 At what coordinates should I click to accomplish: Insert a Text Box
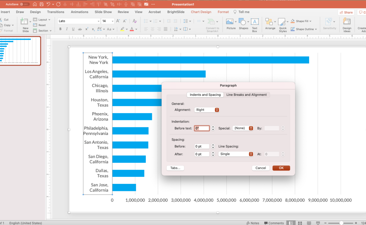pos(254,22)
